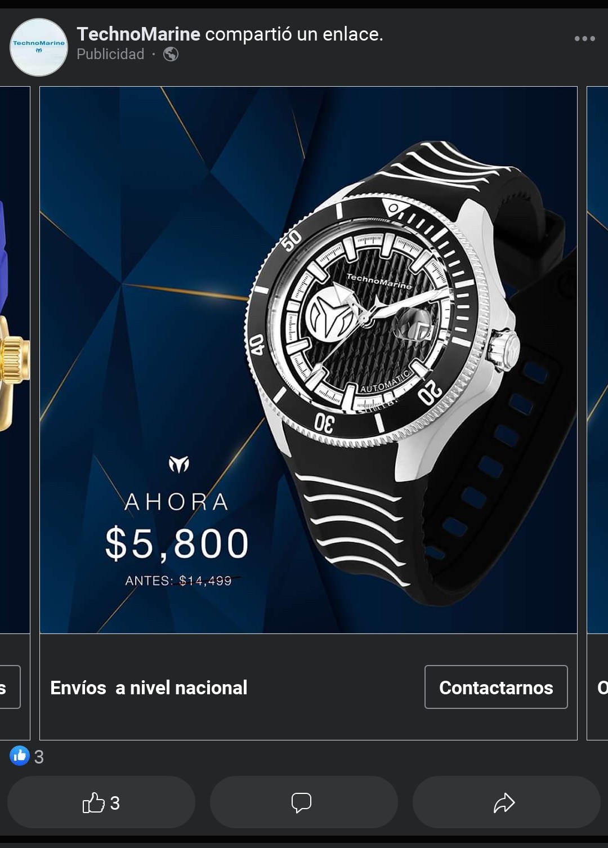Open the next carousel card image
The image size is (608, 848).
point(597,360)
